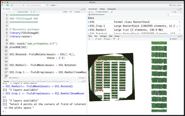This screenshot has height=116, width=185.
Task: Minimize the Console pane
Action: (x=82, y=82)
